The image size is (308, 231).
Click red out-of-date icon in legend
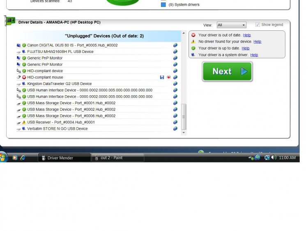click(193, 35)
